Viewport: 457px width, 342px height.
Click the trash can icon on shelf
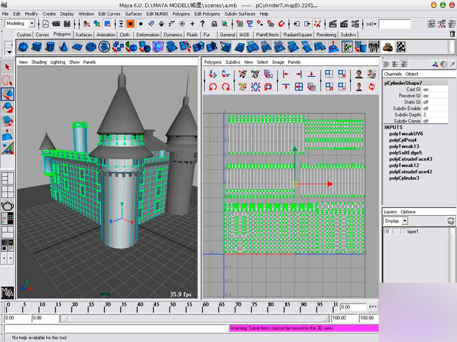pyautogui.click(x=452, y=34)
